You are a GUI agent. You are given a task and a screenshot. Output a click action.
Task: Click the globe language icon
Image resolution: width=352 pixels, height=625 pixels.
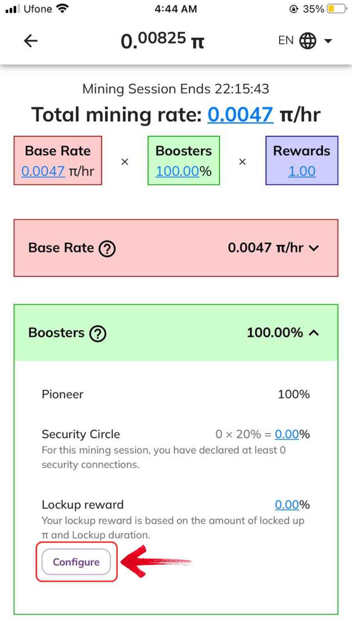(308, 41)
